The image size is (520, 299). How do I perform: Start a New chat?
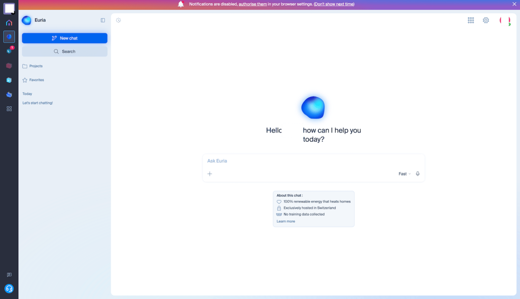coord(64,38)
